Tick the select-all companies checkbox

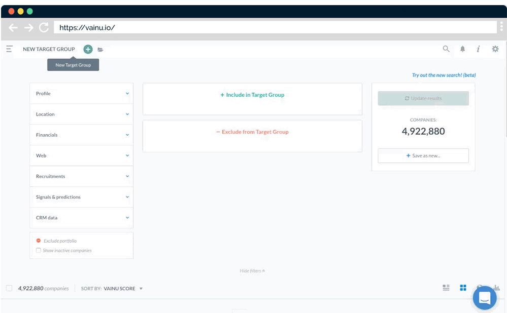(9, 288)
